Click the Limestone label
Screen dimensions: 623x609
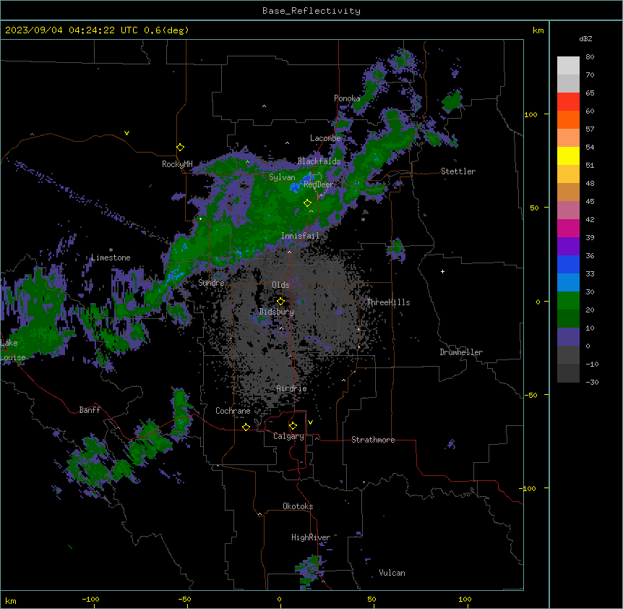click(111, 257)
